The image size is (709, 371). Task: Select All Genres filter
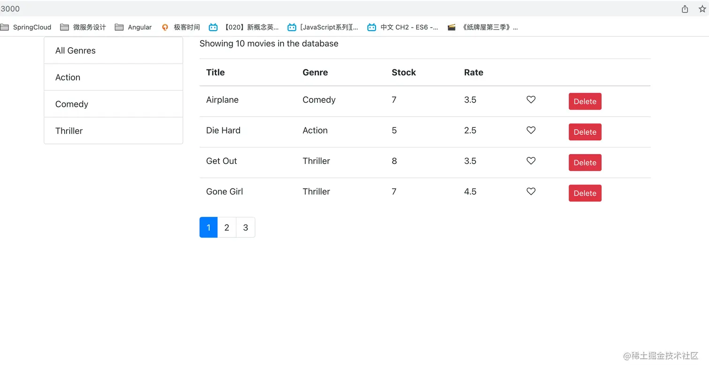point(113,51)
